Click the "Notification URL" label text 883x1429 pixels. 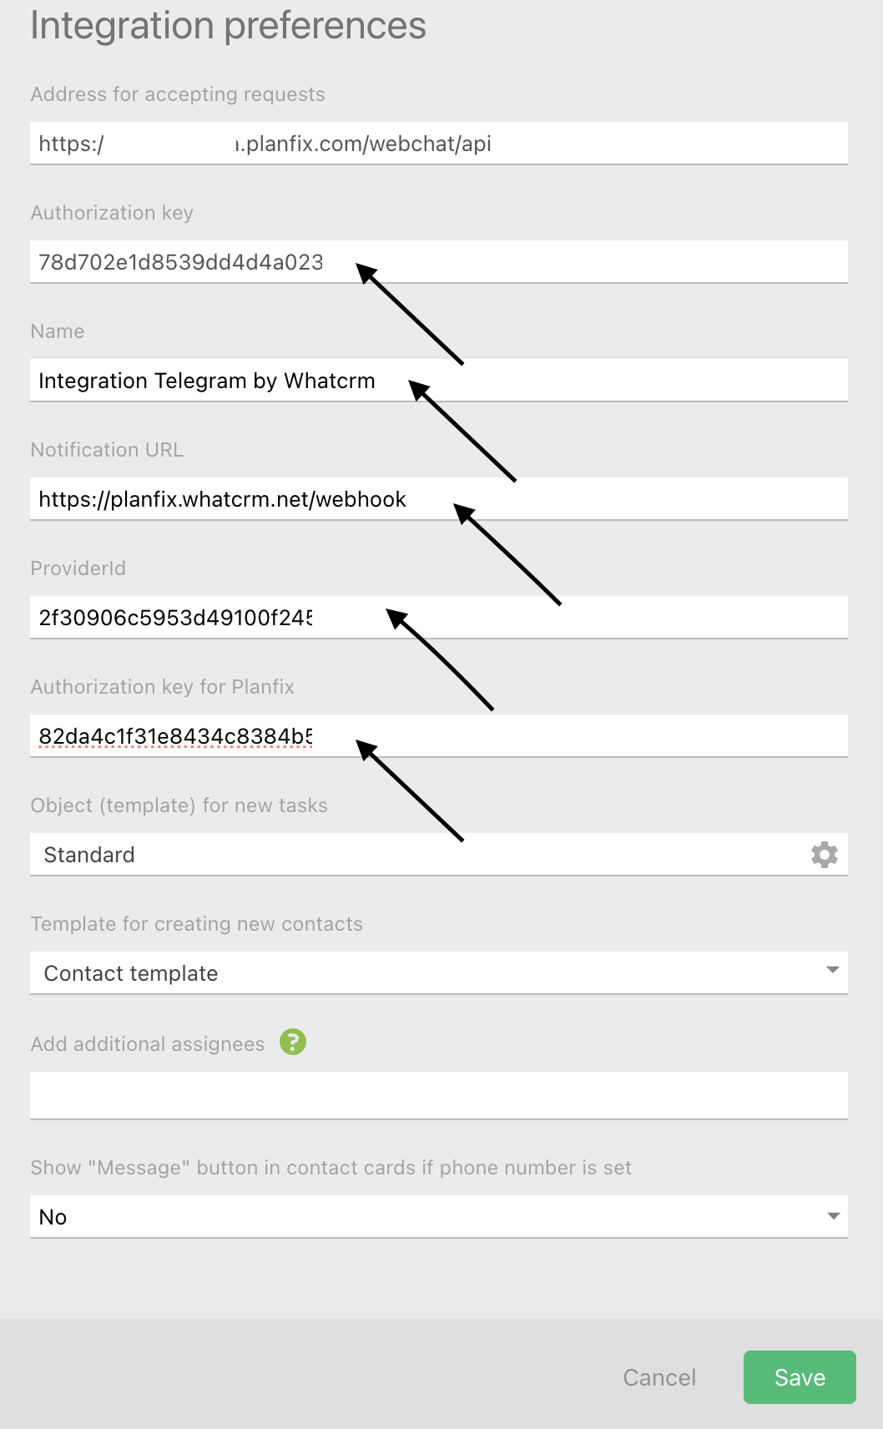[x=107, y=450]
